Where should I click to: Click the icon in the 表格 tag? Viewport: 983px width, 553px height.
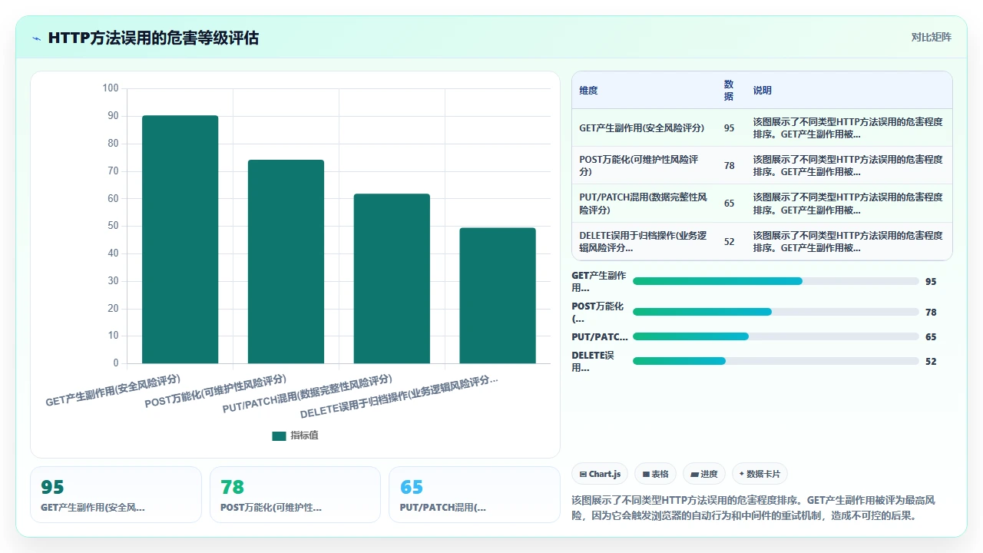(647, 475)
